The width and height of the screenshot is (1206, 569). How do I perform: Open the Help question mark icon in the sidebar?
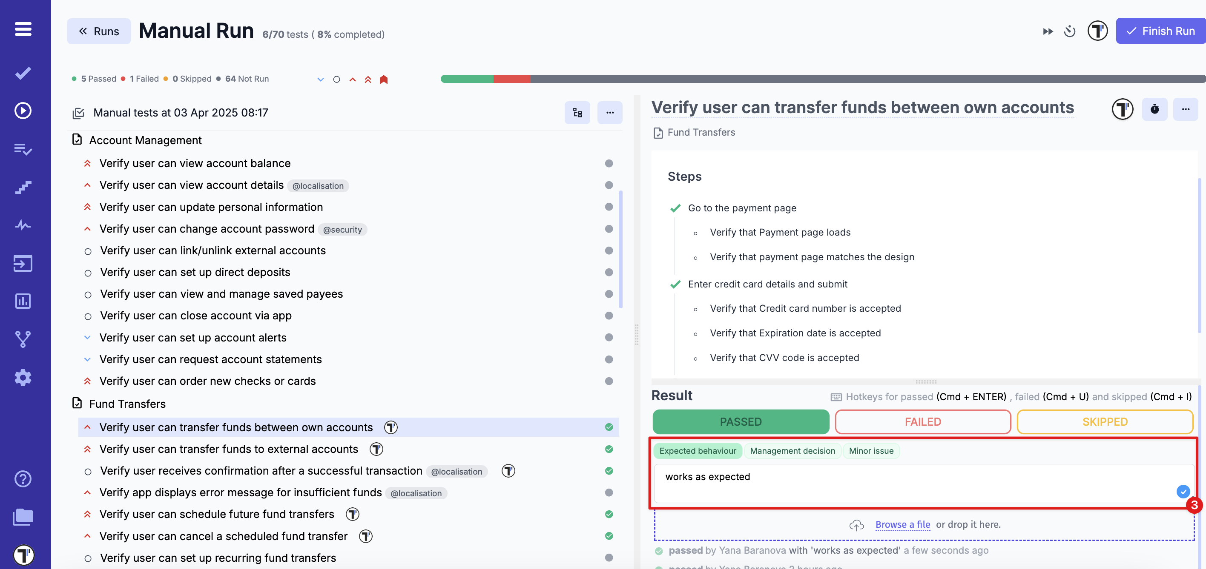[x=23, y=479]
